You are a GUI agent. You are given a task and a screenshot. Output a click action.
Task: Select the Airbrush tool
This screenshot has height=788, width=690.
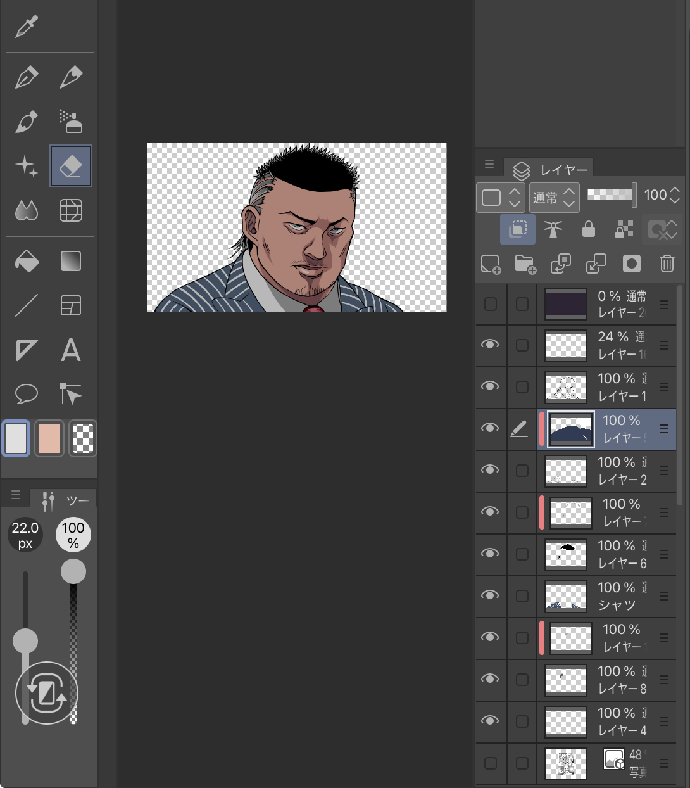pos(71,121)
